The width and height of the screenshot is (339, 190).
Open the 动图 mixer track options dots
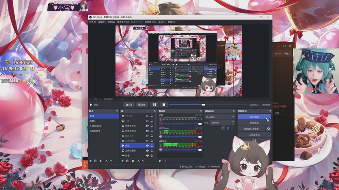click(161, 119)
